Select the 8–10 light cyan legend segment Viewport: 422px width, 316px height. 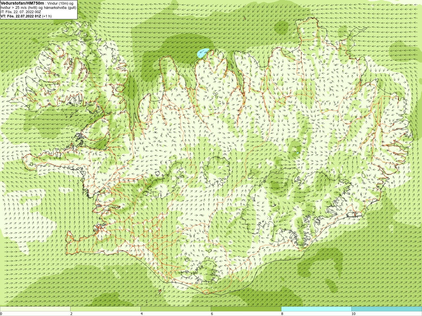tap(316, 309)
